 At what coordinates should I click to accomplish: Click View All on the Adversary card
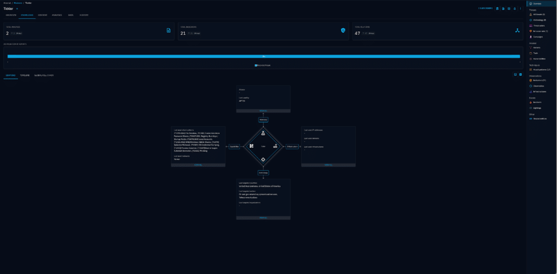[x=263, y=111]
